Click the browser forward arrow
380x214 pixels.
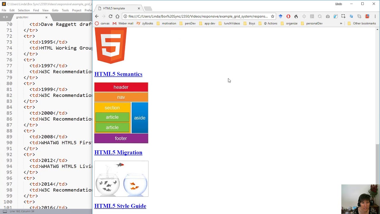coord(104,16)
